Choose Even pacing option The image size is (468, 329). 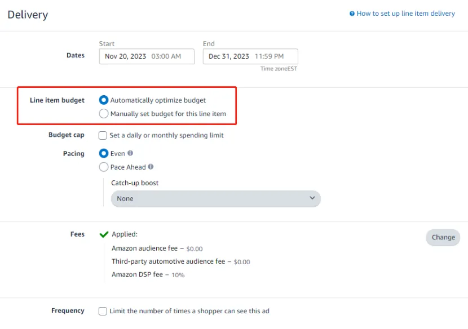pos(104,153)
